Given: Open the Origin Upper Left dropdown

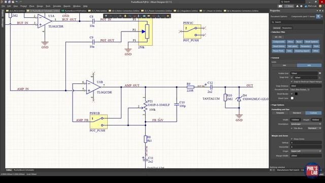Looking at the screenshot, I should (x=306, y=151).
